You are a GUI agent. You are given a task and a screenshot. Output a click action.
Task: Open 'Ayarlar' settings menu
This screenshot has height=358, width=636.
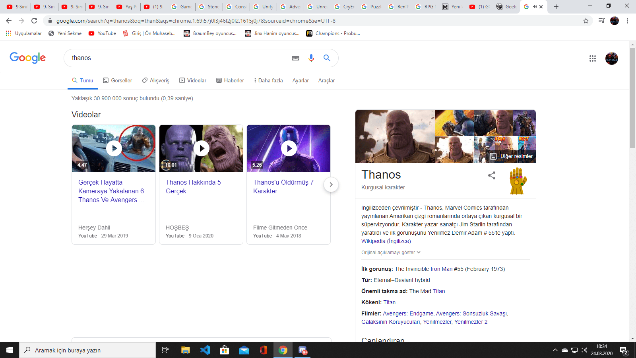[x=301, y=80]
